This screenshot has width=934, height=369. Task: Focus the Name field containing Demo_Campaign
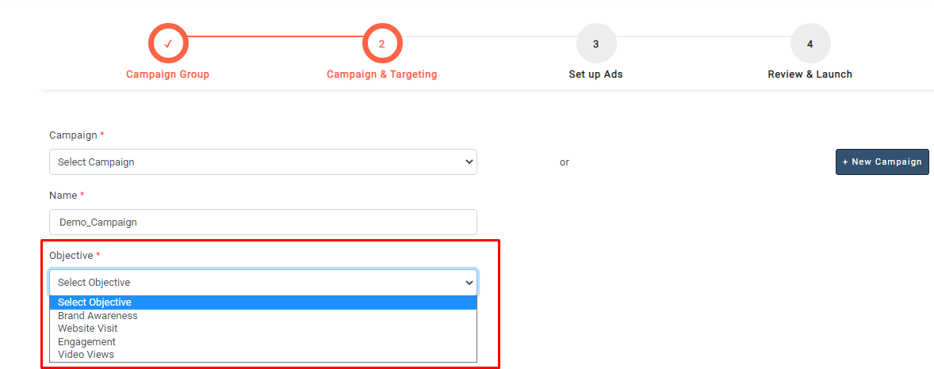(x=262, y=223)
